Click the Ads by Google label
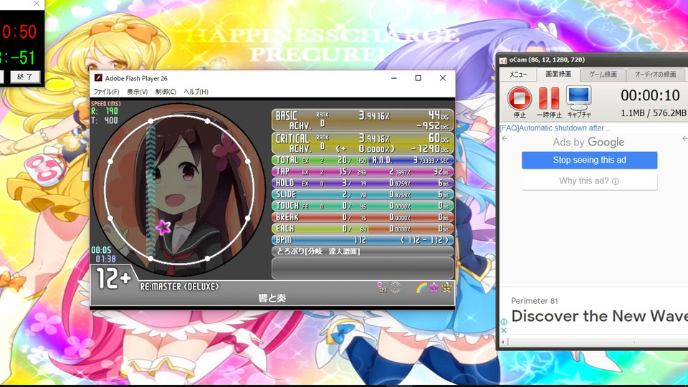This screenshot has height=387, width=688. tap(588, 142)
